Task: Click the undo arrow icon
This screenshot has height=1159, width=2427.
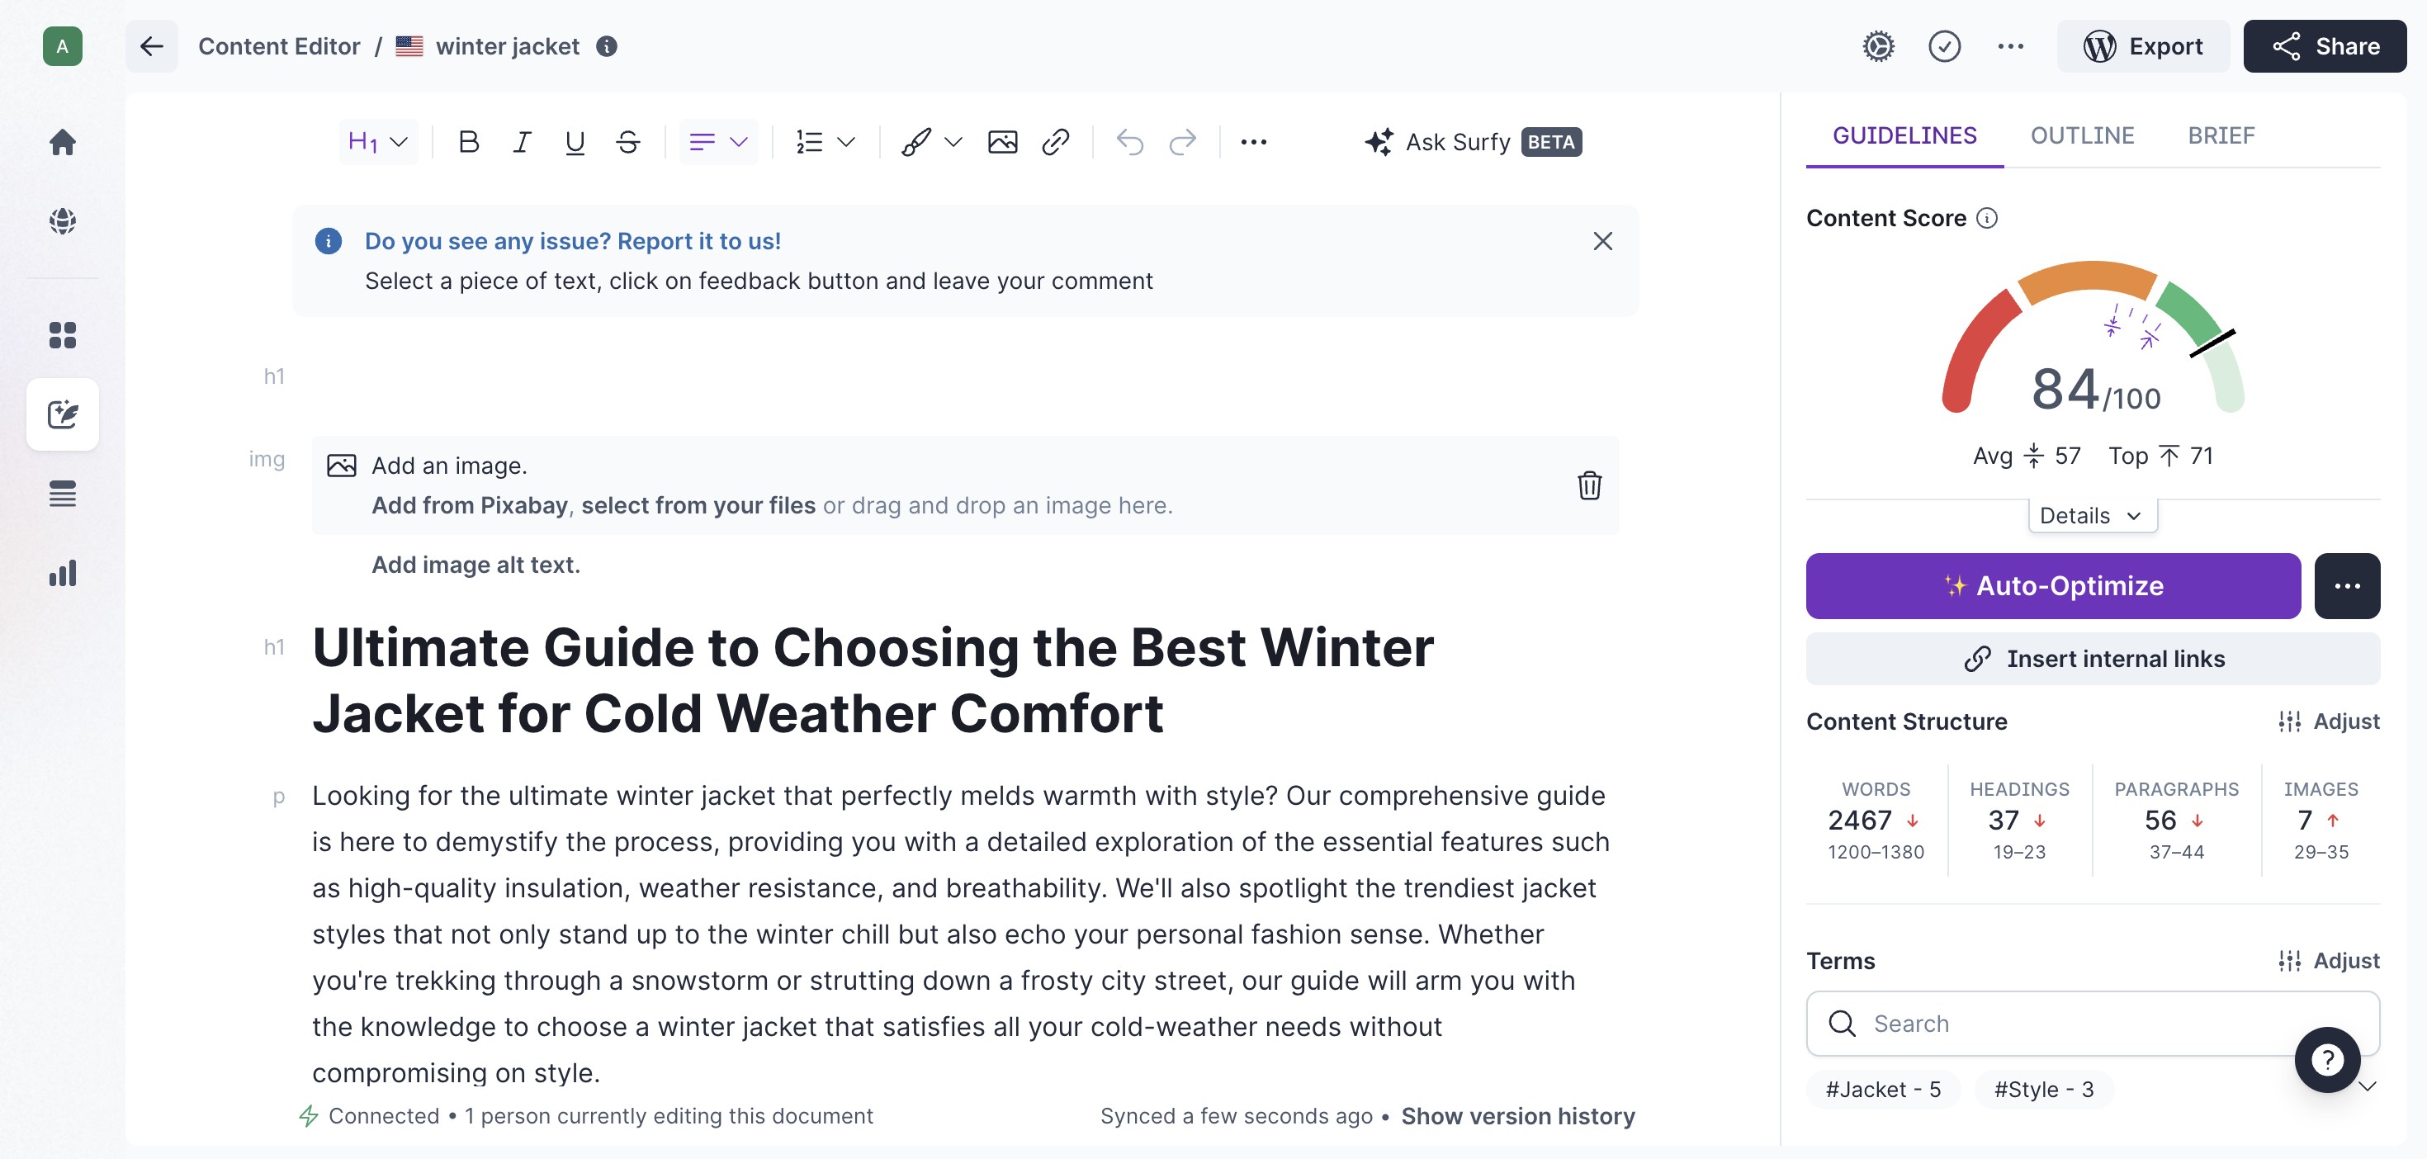Action: coord(1128,142)
